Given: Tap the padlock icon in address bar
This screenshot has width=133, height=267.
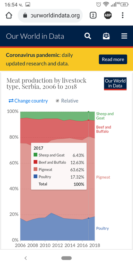Looking at the screenshot, I should click(25, 16).
